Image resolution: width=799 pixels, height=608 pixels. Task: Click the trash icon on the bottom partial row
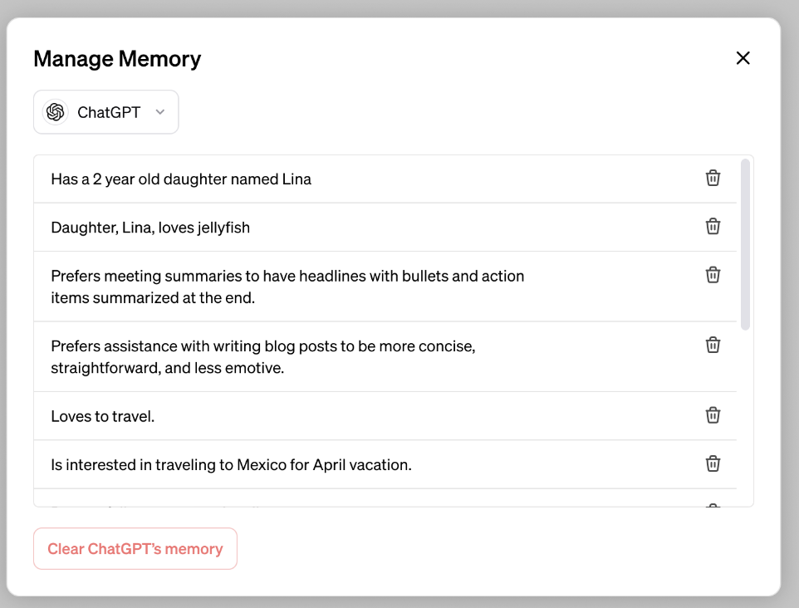pos(713,507)
